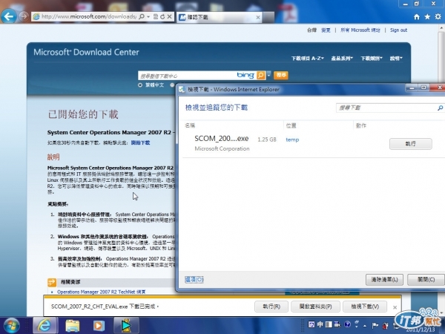
Task: Open the search scope dropdown beside bing button
Action: pos(268,75)
